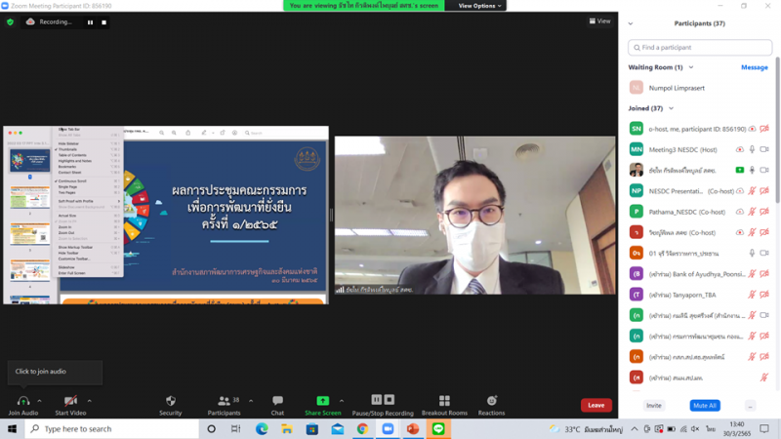This screenshot has height=439, width=781.
Task: Expand the Start Video options arrow
Action: [89, 401]
